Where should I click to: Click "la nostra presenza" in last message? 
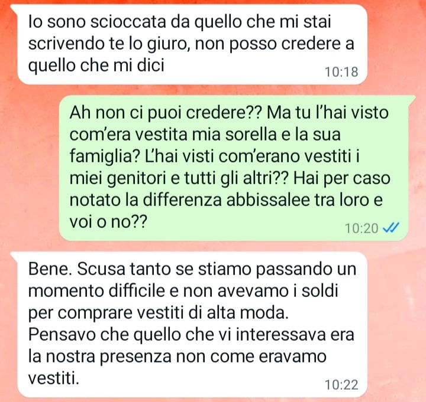(100, 357)
